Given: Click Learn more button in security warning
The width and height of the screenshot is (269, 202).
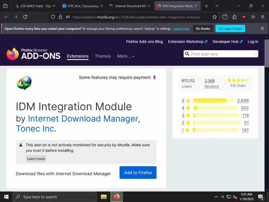Looking at the screenshot, I should coord(36,159).
